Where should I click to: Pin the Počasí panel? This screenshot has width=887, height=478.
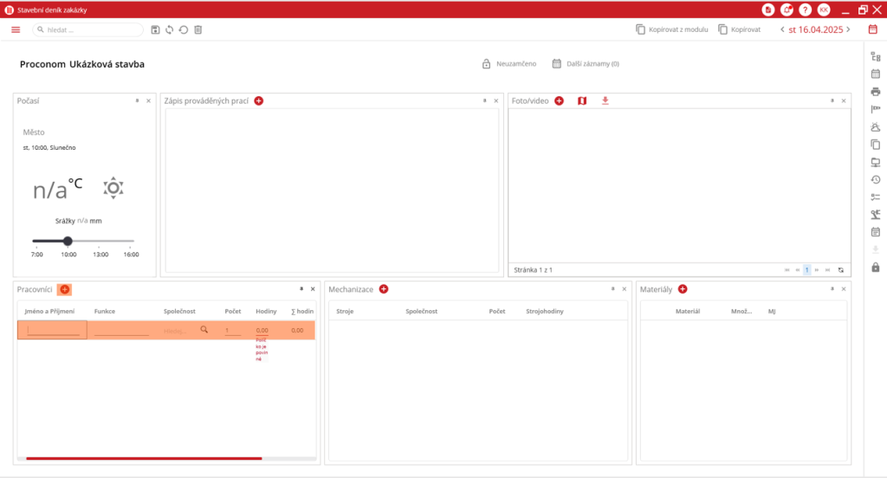coord(137,101)
